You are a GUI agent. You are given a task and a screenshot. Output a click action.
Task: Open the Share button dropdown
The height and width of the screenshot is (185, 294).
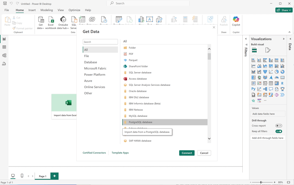pos(284,10)
